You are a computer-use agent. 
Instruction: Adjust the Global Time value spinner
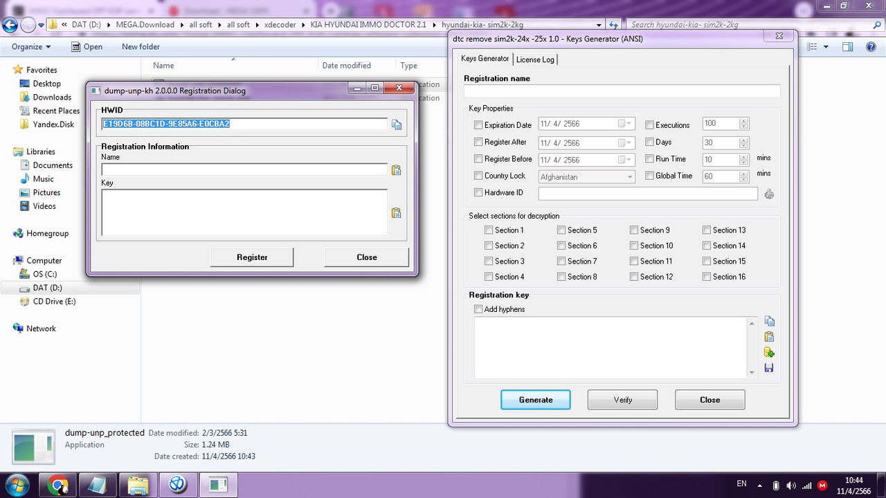point(743,177)
